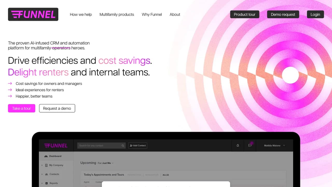
Task: Open the Matilda Malone user dropdown
Action: 274,145
